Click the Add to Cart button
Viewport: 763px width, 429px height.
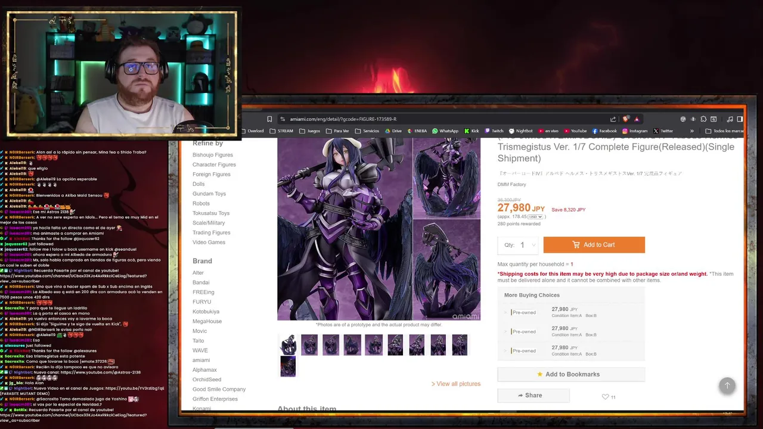tap(594, 245)
